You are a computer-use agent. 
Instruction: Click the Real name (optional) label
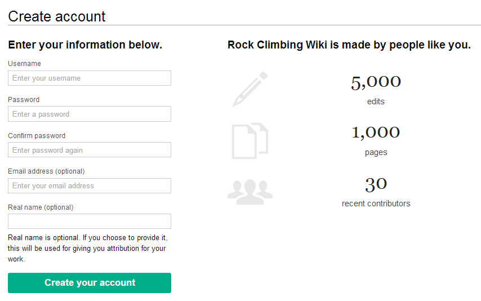(41, 207)
